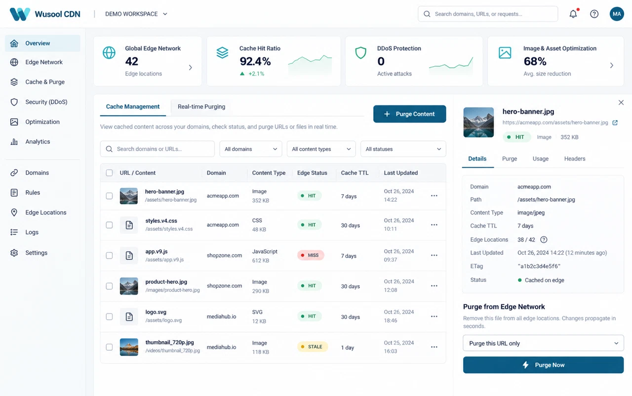Select the Purge tab in side panel

click(x=510, y=159)
